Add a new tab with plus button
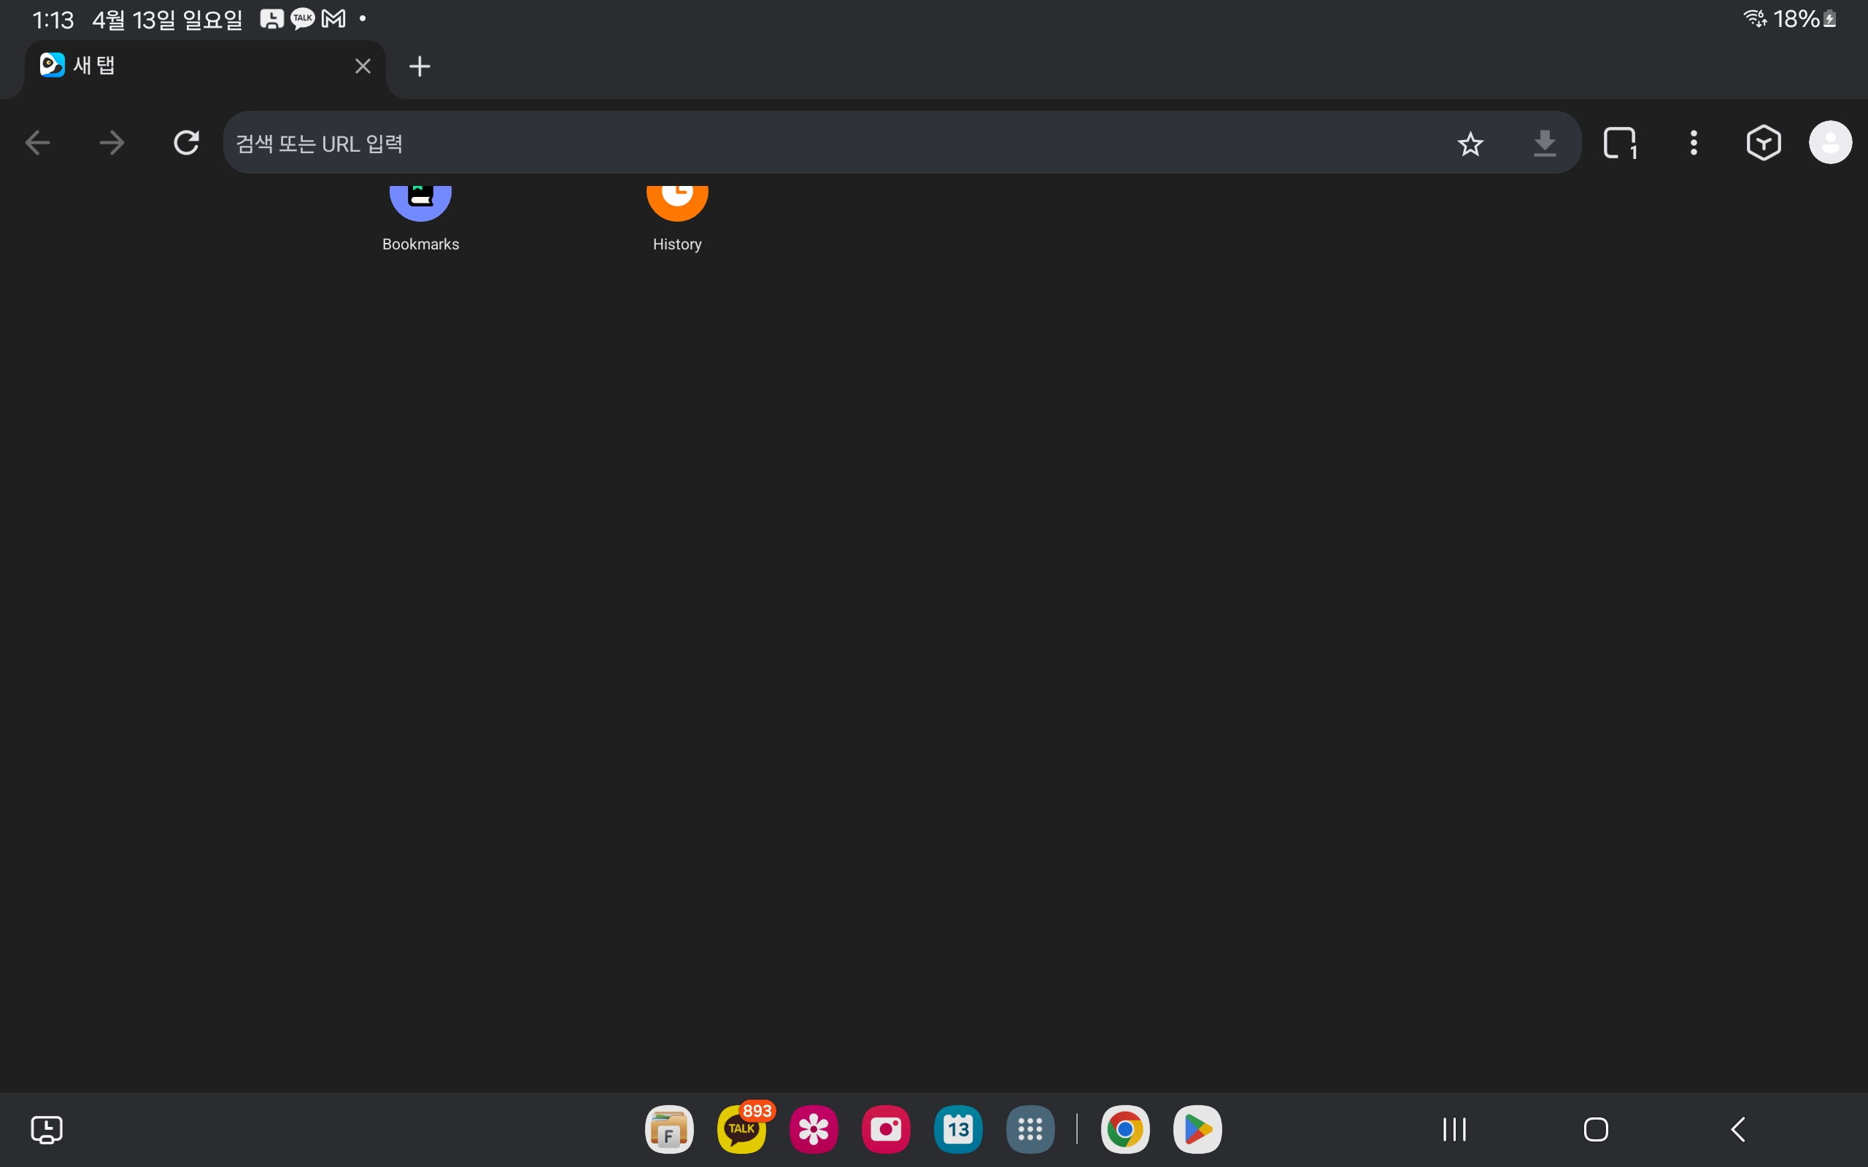The width and height of the screenshot is (1868, 1167). click(419, 66)
